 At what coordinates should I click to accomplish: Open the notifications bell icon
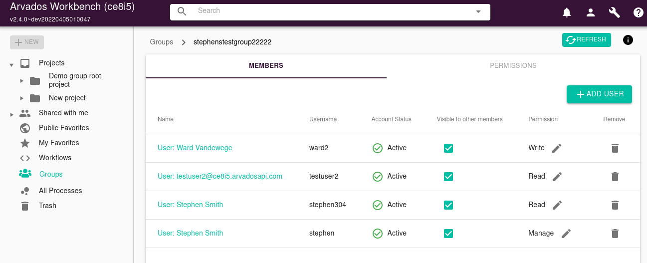(x=567, y=13)
